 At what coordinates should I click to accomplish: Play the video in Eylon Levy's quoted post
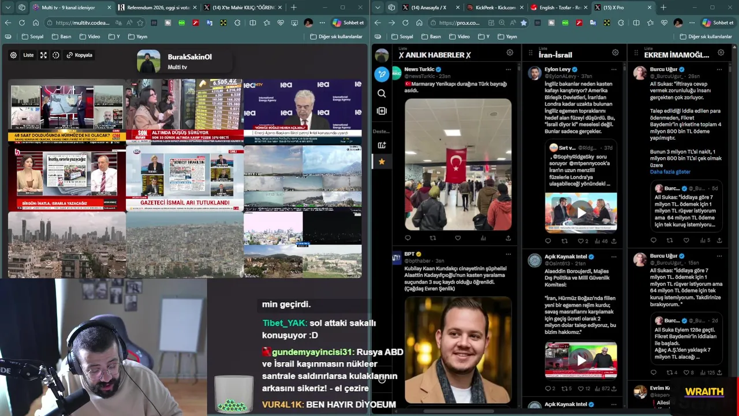point(581,213)
